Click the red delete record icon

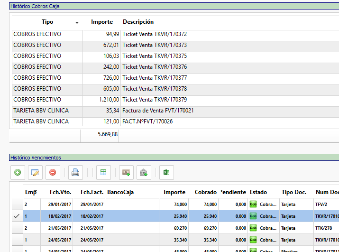click(53, 173)
